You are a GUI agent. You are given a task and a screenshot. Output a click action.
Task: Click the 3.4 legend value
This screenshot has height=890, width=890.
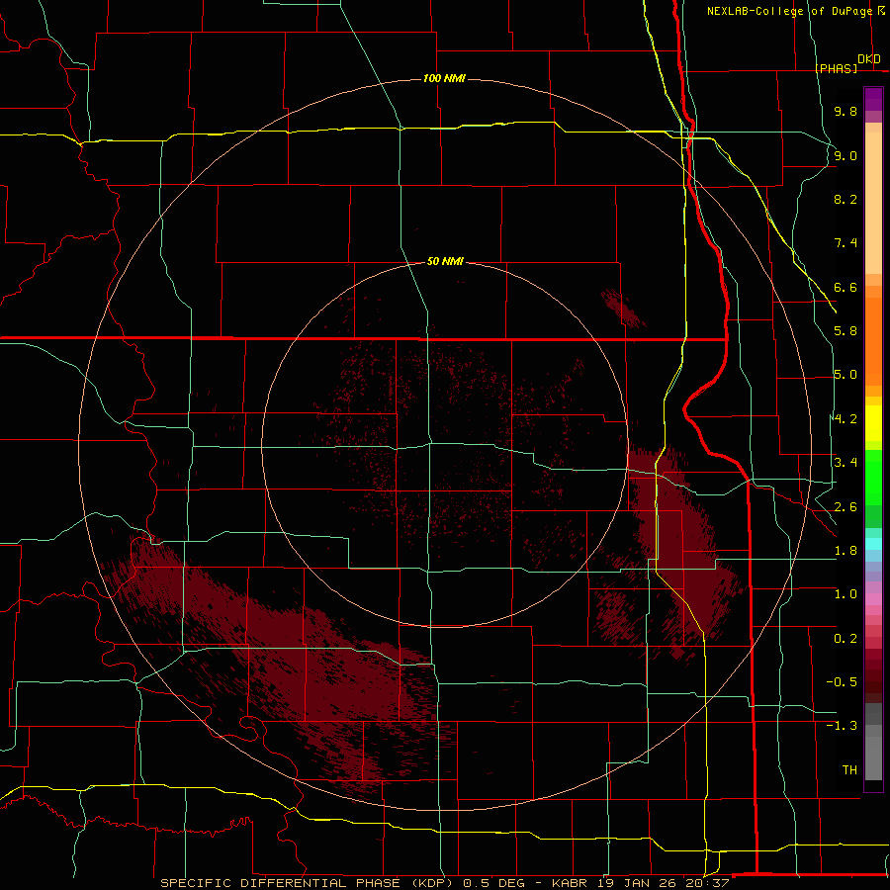click(845, 463)
